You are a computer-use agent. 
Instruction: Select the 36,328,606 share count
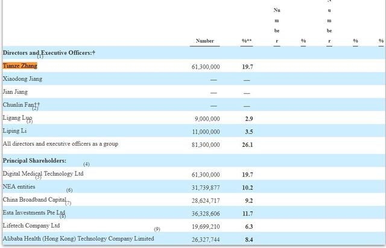pos(206,214)
